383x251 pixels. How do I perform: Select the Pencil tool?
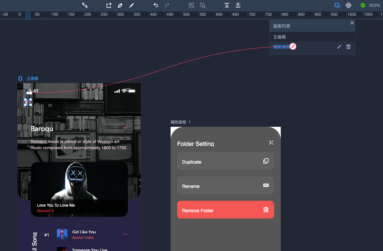[x=132, y=5]
